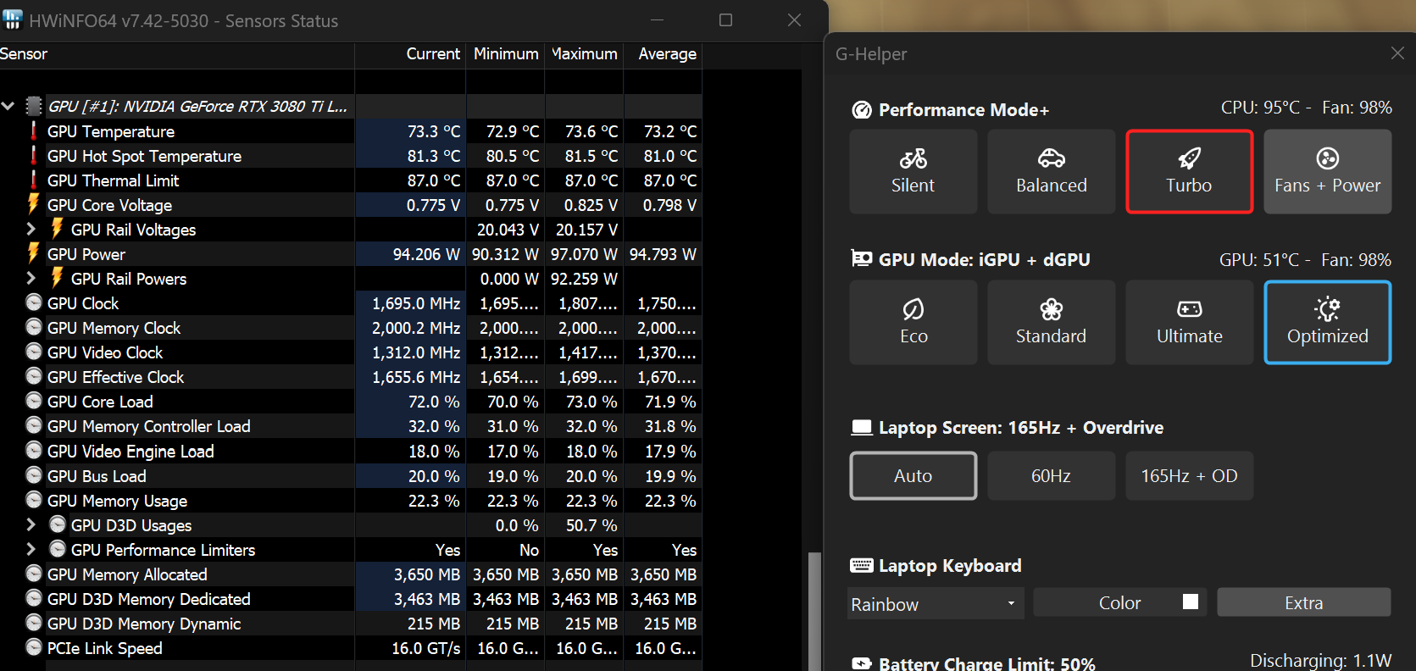This screenshot has width=1416, height=671.
Task: Select the GPU Core Load row label
Action: click(100, 402)
